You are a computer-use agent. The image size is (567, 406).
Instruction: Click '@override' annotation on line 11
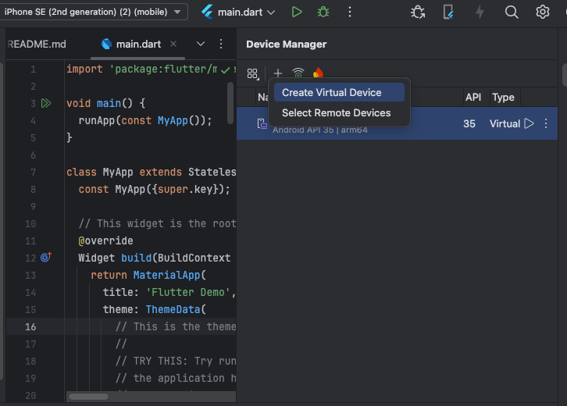[105, 240]
